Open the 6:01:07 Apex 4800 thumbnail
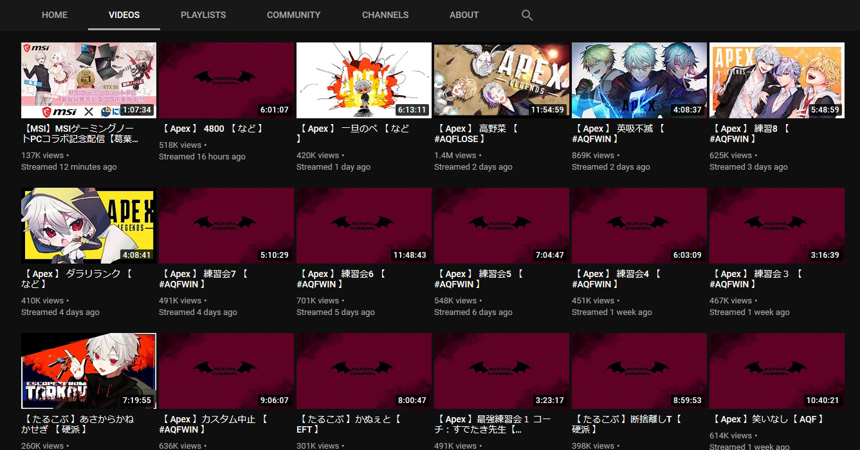Image resolution: width=860 pixels, height=450 pixels. pos(226,80)
